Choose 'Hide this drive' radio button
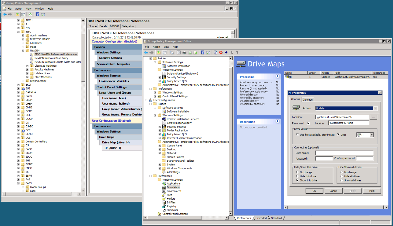The image size is (393, 226). tap(297, 176)
